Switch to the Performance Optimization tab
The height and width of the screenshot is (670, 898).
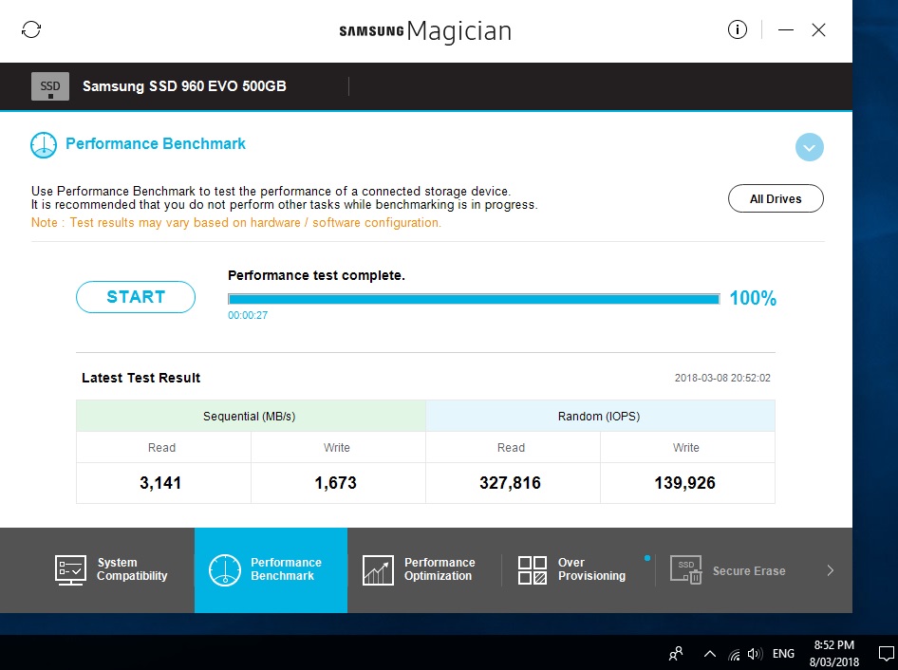423,569
